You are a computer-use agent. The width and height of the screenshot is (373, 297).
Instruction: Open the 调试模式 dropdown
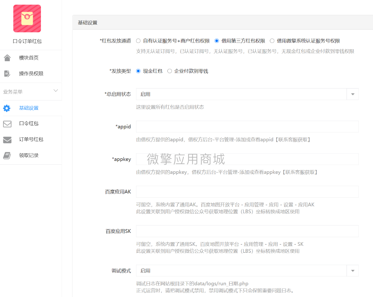tap(247, 271)
